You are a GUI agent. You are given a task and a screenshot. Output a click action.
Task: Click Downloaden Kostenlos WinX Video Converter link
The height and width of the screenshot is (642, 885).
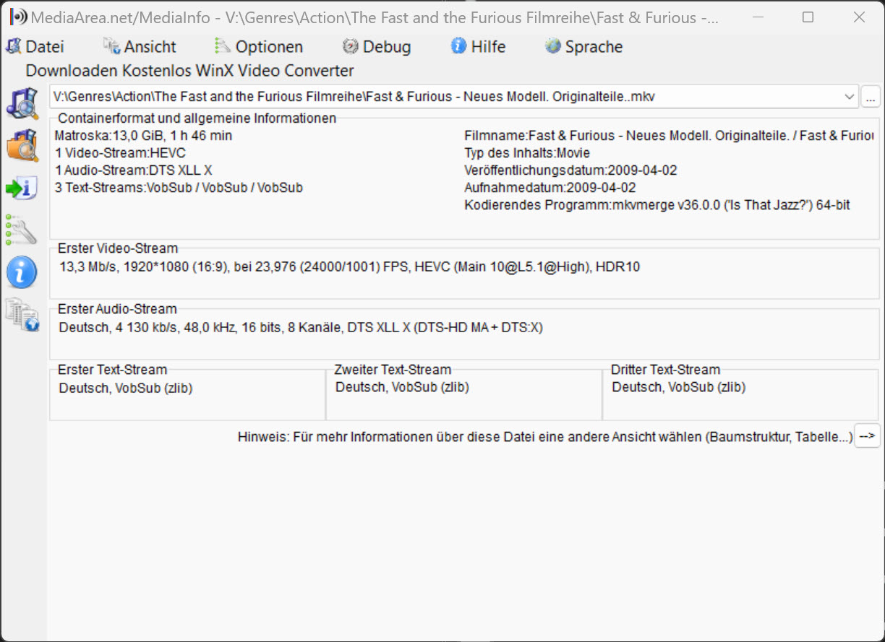point(190,71)
